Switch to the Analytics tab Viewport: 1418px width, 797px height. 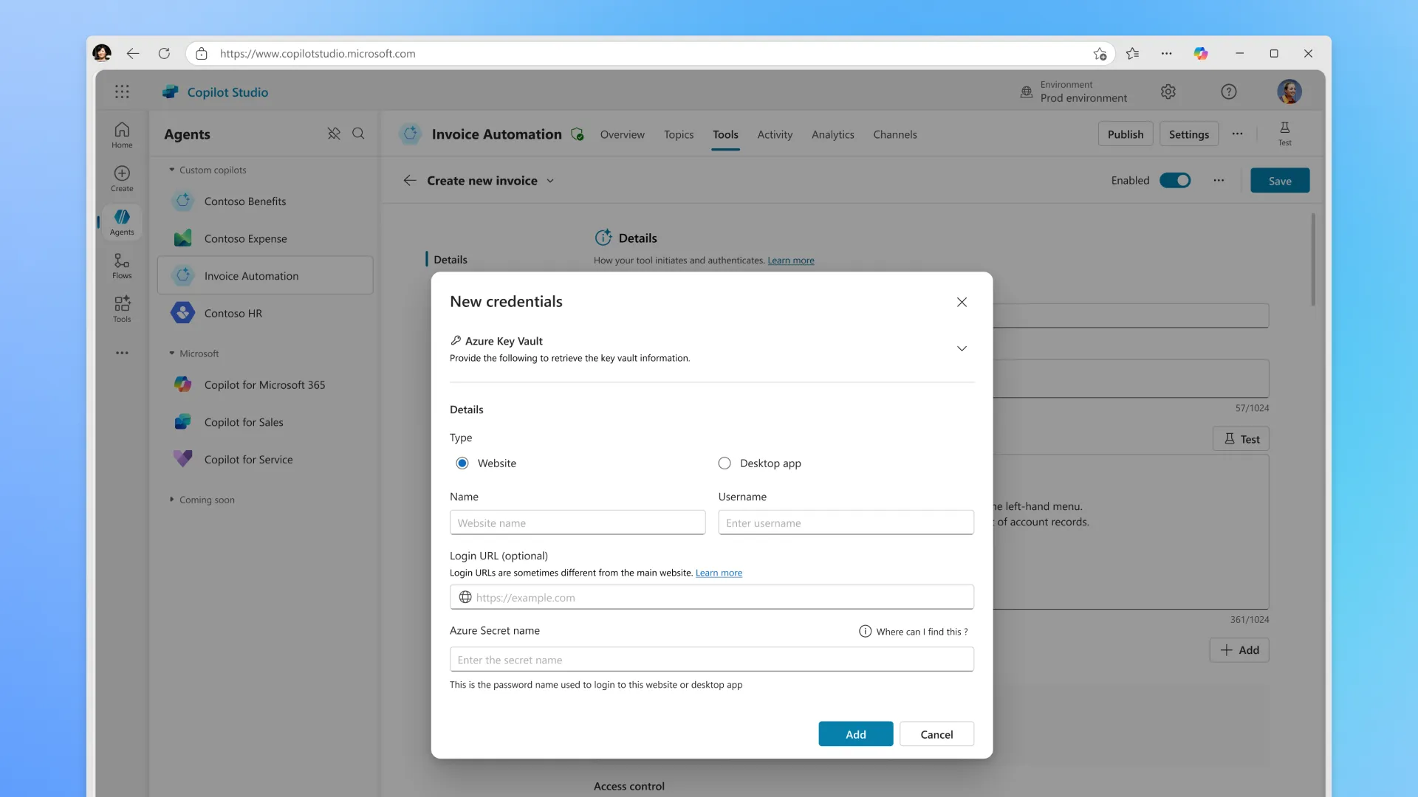(x=832, y=134)
